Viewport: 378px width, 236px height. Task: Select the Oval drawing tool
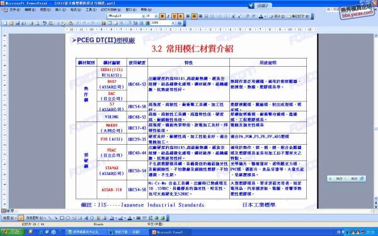point(68,218)
